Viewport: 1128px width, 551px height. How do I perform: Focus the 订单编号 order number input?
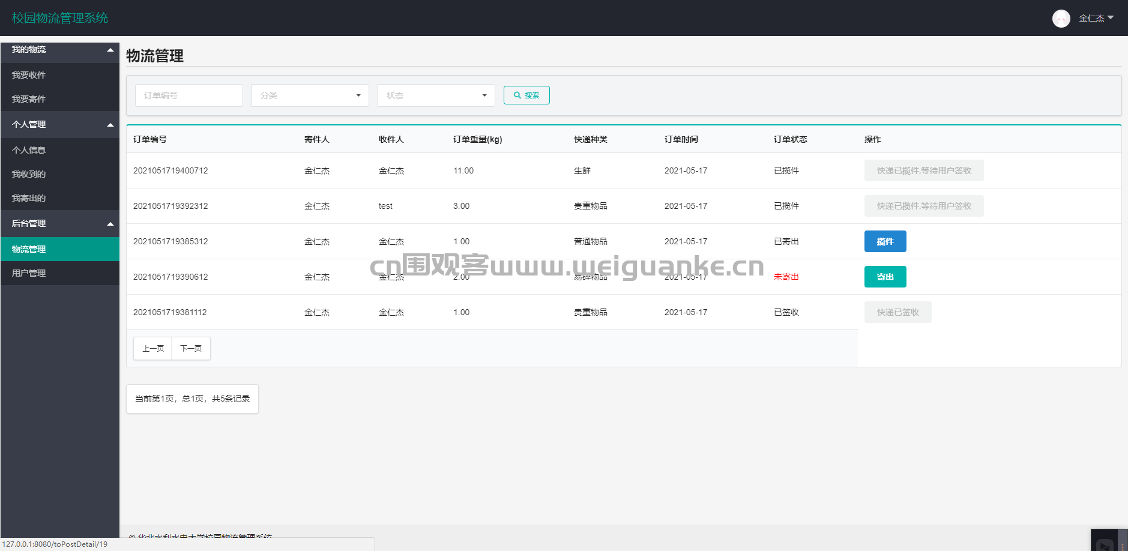pyautogui.click(x=189, y=95)
